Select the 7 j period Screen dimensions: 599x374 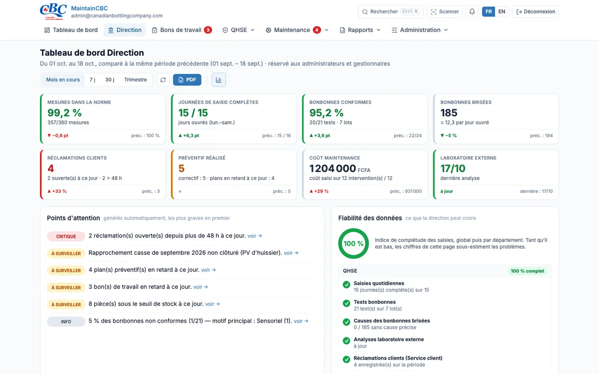(x=92, y=80)
